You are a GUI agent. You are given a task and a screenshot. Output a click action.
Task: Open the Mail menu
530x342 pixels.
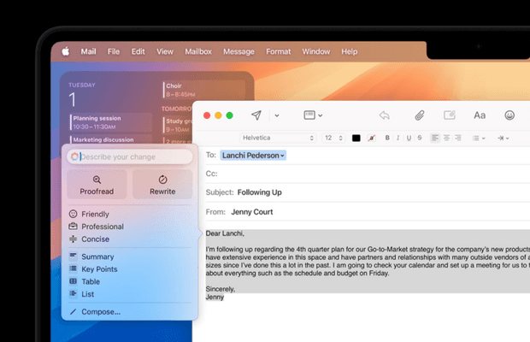click(88, 51)
